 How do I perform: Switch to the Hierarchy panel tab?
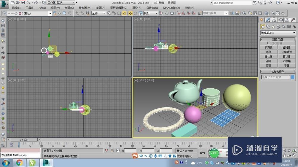coord(274,20)
